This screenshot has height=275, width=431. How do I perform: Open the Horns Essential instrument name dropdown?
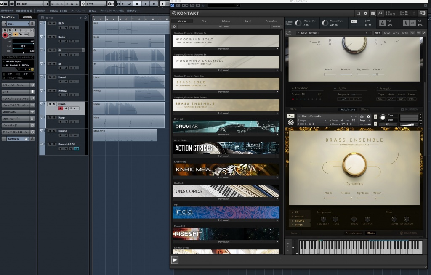pyautogui.click(x=299, y=116)
